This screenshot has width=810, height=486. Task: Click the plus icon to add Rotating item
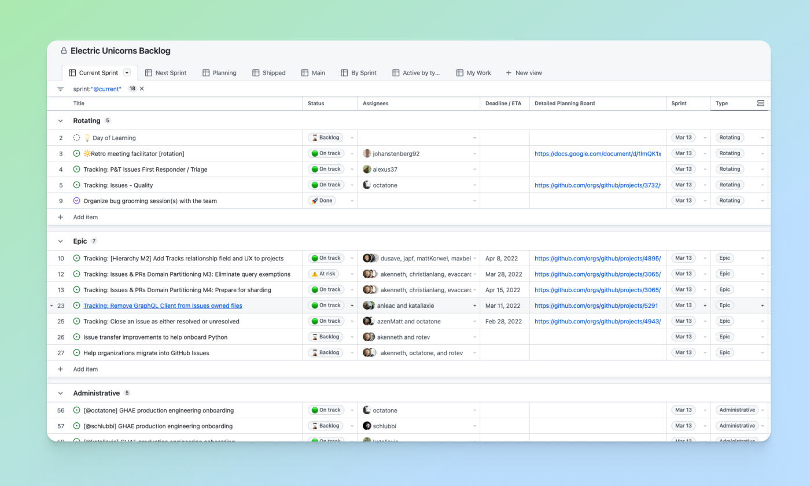60,218
